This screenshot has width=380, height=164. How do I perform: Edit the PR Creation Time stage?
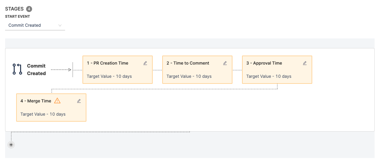point(145,63)
